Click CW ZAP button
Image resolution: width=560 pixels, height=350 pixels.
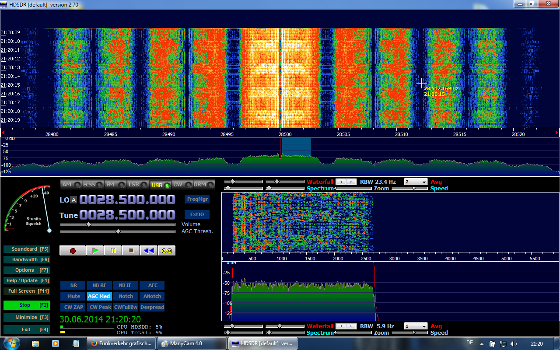click(x=73, y=307)
